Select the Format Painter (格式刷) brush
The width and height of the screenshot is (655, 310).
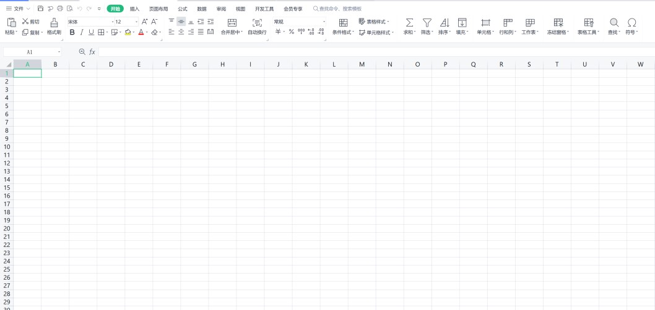tap(54, 27)
